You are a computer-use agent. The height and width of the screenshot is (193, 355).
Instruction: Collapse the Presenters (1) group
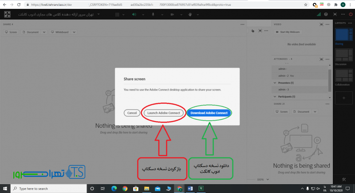[x=276, y=83]
